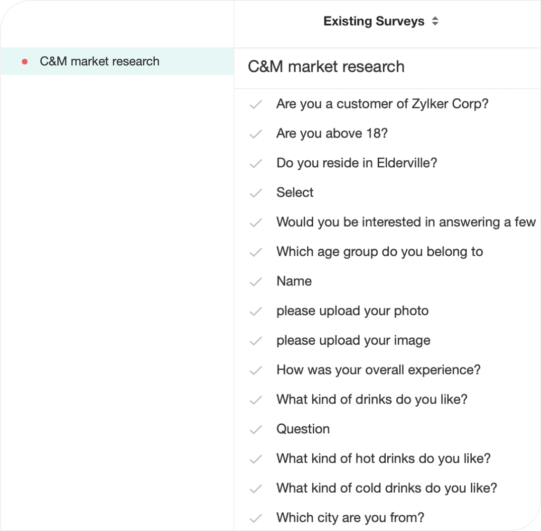The height and width of the screenshot is (531, 541).
Task: Click checkmark icon for 'please upload your photo'
Action: click(x=256, y=311)
